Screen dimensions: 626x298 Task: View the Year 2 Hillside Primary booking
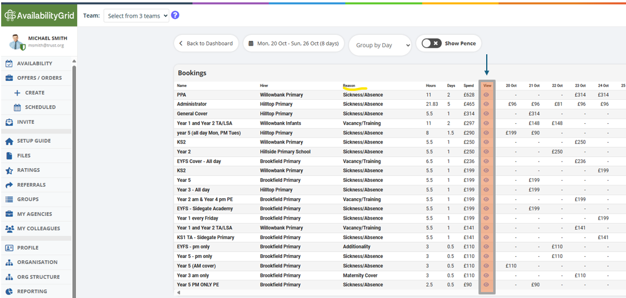486,152
